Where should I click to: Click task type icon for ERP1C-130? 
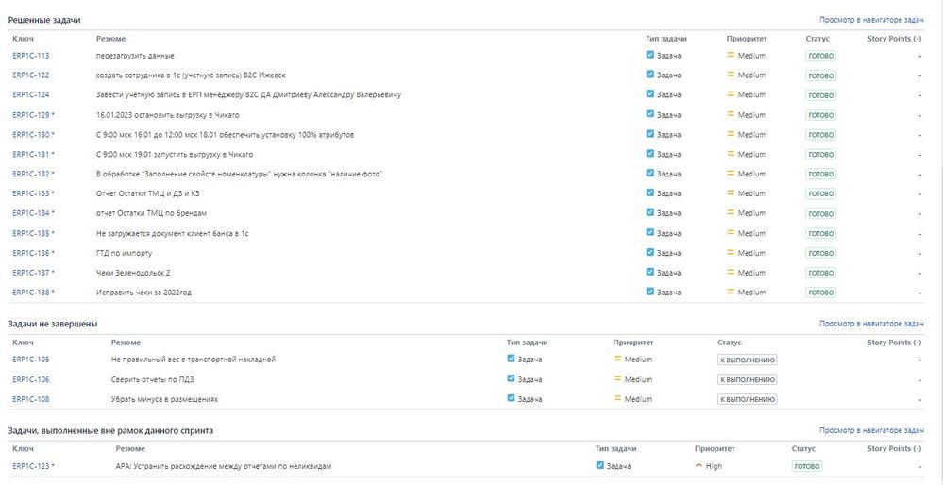point(649,133)
